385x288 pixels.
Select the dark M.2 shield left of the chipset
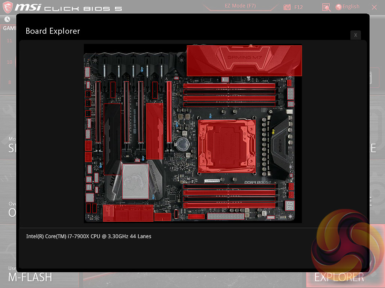tap(112, 139)
